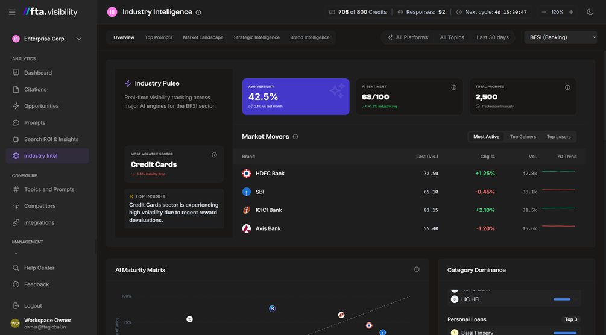Select Industry Intel sidebar item
Viewport: 606px width, 335px height.
coord(47,155)
